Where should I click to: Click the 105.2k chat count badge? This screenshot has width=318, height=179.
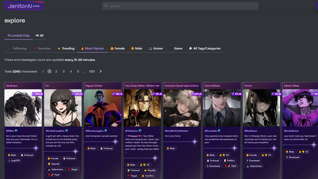click(197, 94)
